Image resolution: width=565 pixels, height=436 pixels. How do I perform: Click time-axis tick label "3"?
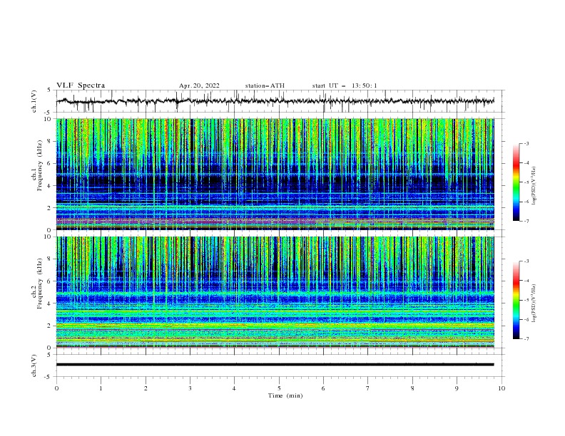(x=190, y=388)
